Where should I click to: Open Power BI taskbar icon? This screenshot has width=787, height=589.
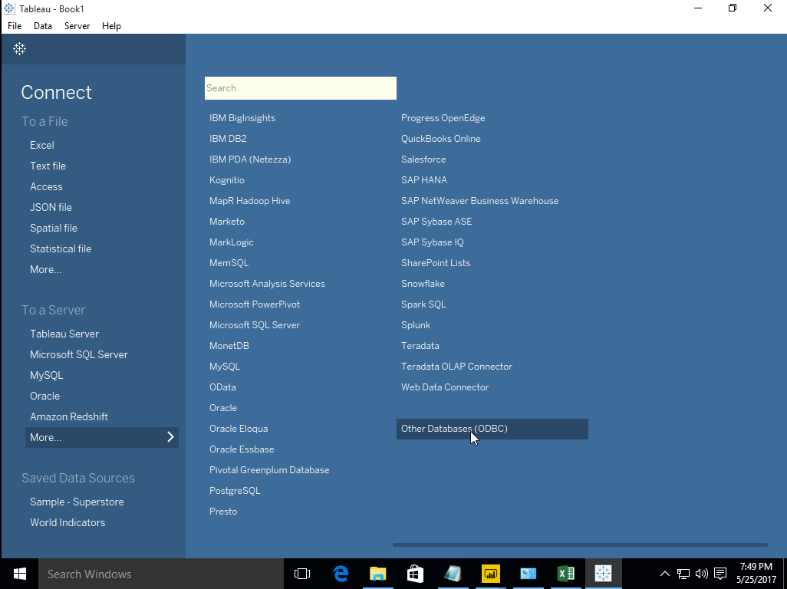coord(490,574)
